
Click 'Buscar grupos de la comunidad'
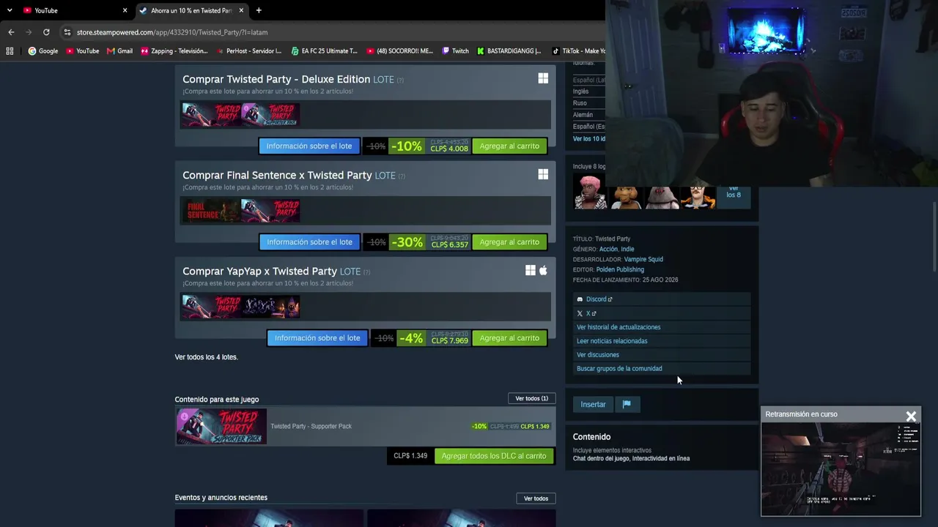[619, 369]
